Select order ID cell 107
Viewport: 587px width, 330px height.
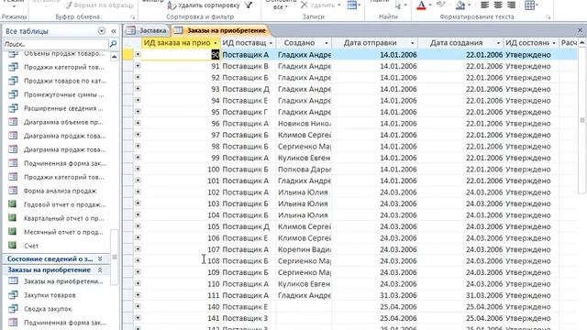click(x=181, y=249)
